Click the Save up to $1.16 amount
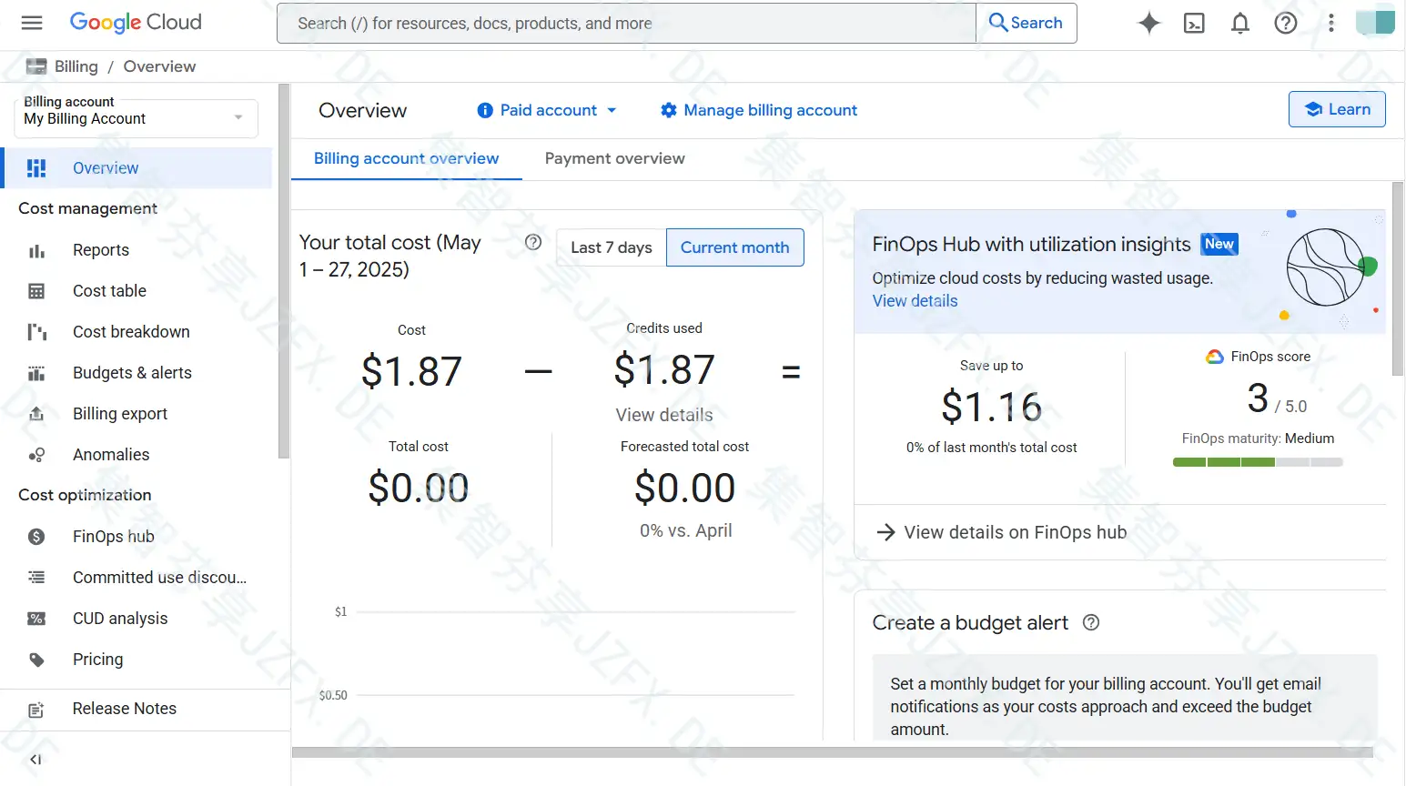This screenshot has width=1406, height=786. point(991,407)
